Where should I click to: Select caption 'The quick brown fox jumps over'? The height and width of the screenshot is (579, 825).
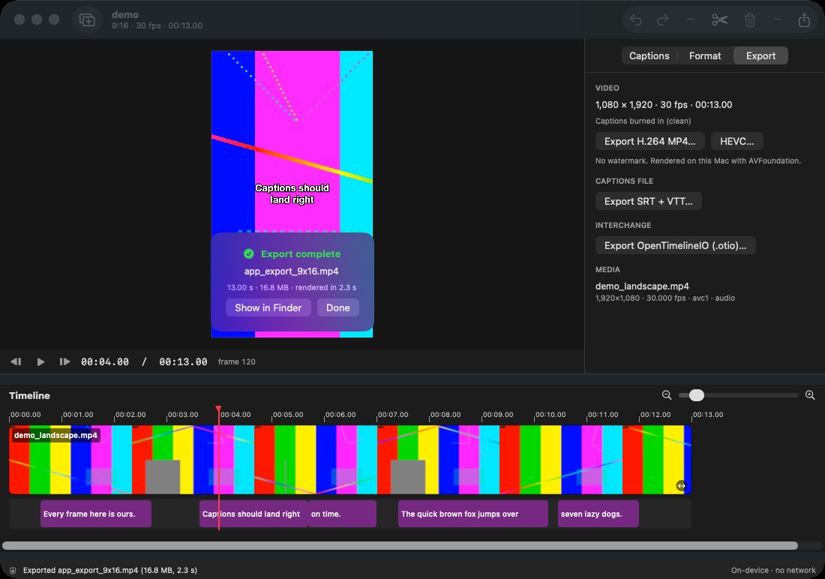pyautogui.click(x=473, y=514)
